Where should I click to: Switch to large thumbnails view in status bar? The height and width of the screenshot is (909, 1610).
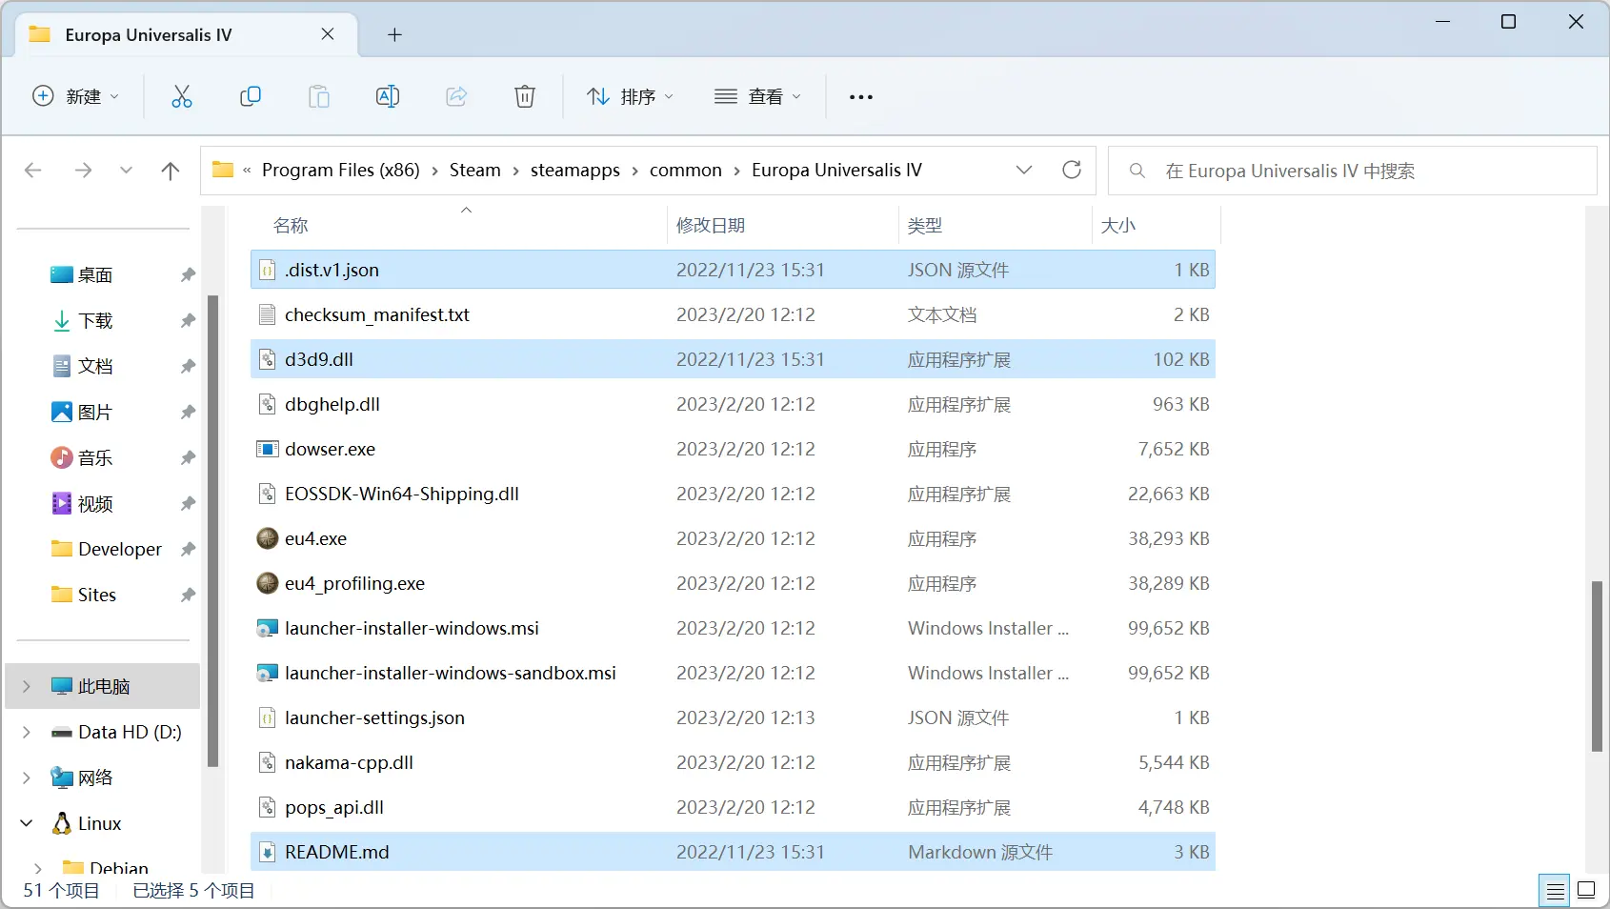[1586, 891]
